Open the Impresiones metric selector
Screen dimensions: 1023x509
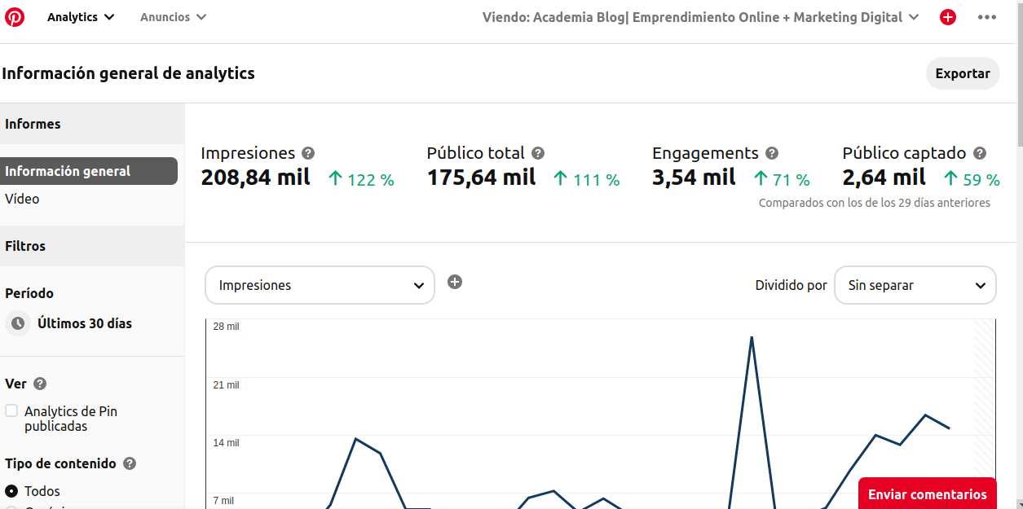[320, 285]
